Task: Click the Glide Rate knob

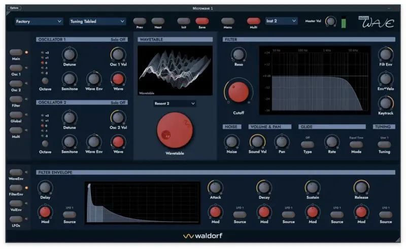Action: (332, 142)
